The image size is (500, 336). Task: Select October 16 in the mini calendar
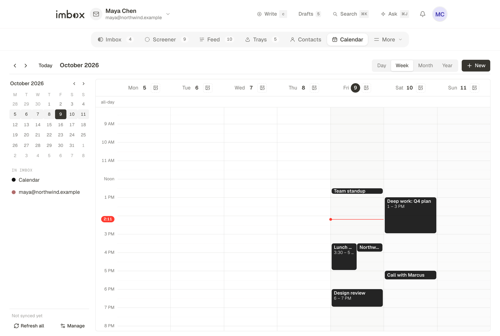pyautogui.click(x=61, y=125)
